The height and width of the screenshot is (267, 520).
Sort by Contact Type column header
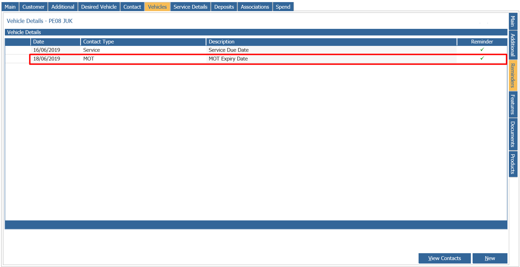[x=143, y=42]
